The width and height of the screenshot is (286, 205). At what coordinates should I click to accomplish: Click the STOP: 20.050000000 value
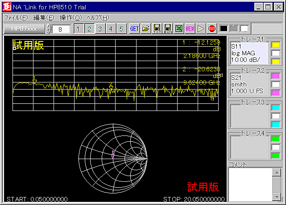click(194, 199)
